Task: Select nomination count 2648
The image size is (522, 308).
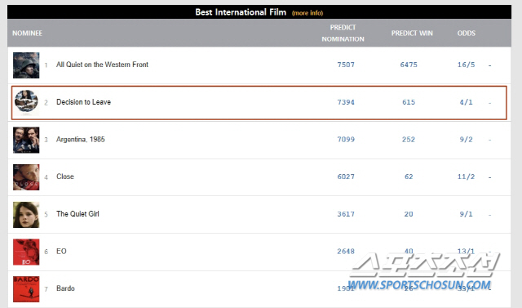Action: tap(346, 251)
